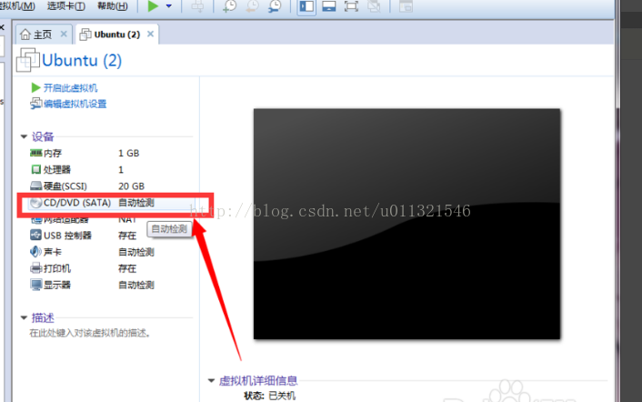642x402 pixels.
Task: Click the 1 GB memory value
Action: (129, 153)
